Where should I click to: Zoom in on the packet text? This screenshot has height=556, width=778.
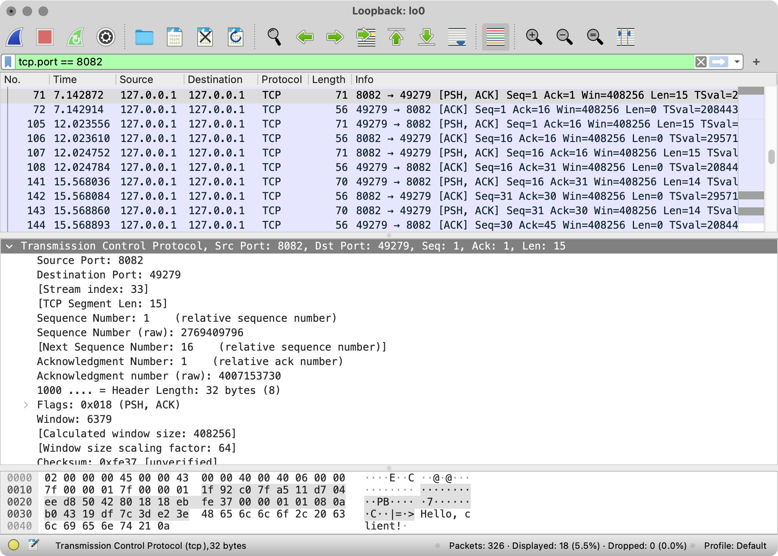coord(534,37)
